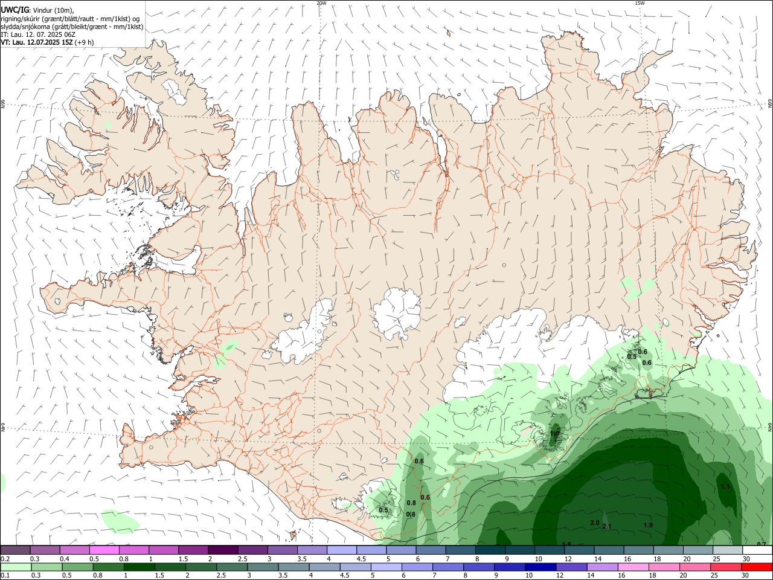This screenshot has height=580, width=773.
Task: Click the 20W longitude label
Action: coord(321,3)
